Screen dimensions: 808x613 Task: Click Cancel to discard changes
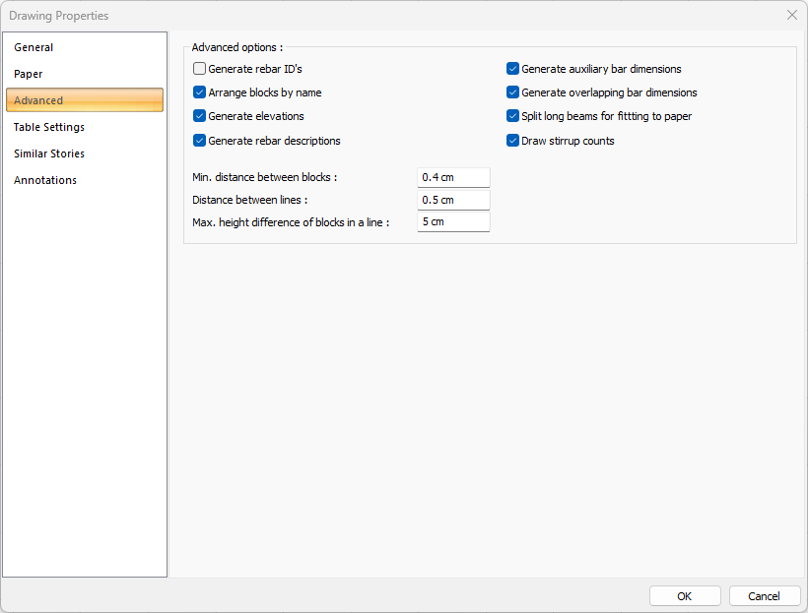[764, 596]
